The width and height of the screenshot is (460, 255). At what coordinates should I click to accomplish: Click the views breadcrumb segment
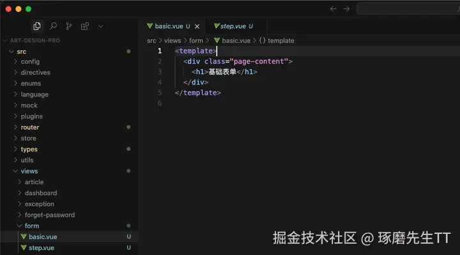click(172, 40)
